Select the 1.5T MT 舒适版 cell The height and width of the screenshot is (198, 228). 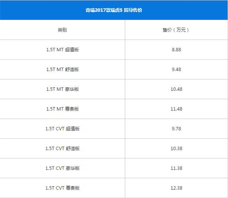point(63,70)
